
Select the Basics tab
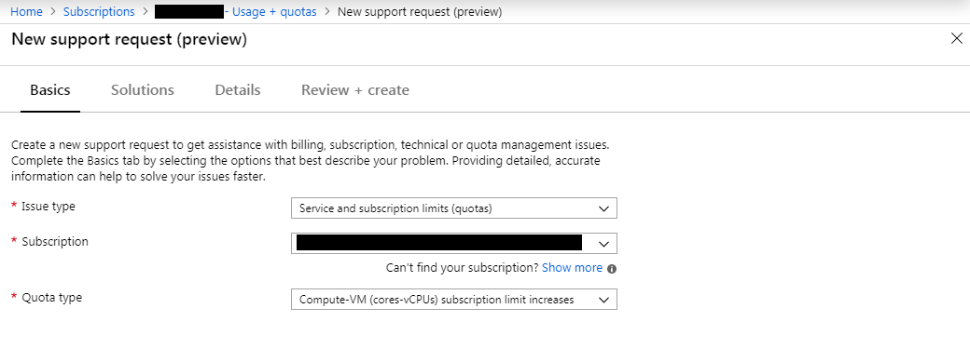[50, 90]
